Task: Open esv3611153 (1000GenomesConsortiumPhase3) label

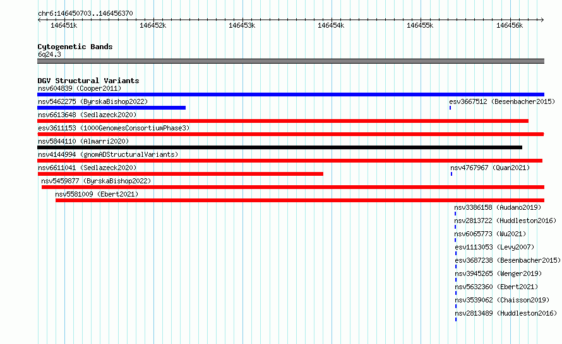Action: (114, 128)
